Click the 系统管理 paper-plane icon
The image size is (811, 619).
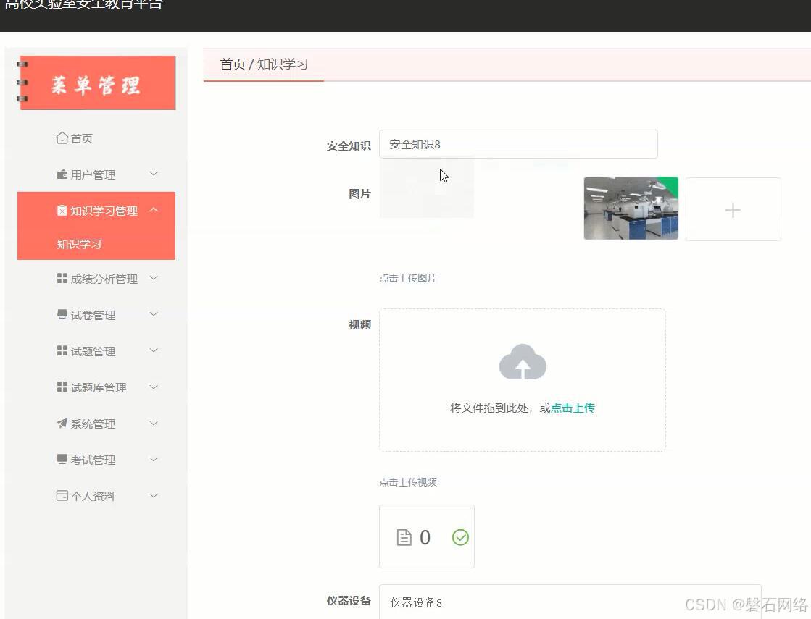(63, 424)
